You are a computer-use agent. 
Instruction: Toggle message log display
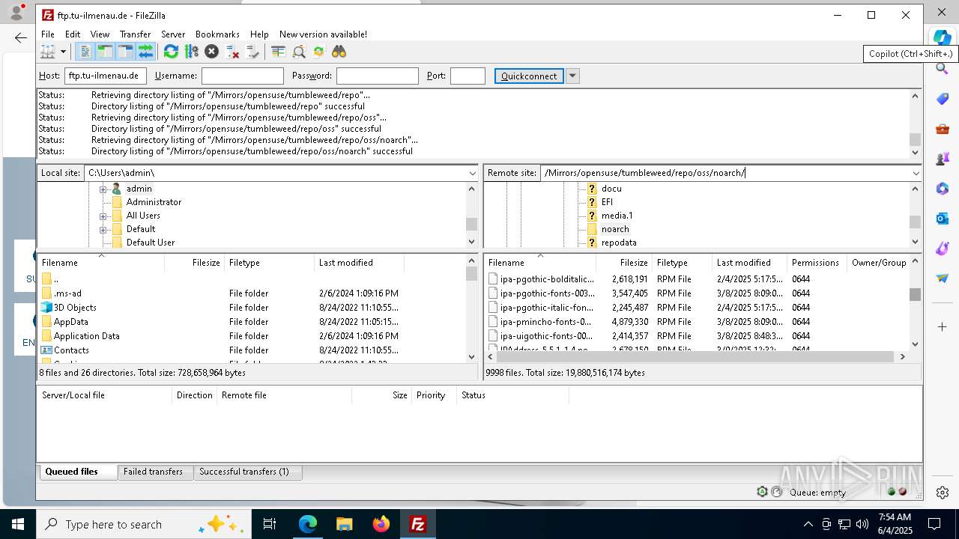click(x=85, y=52)
